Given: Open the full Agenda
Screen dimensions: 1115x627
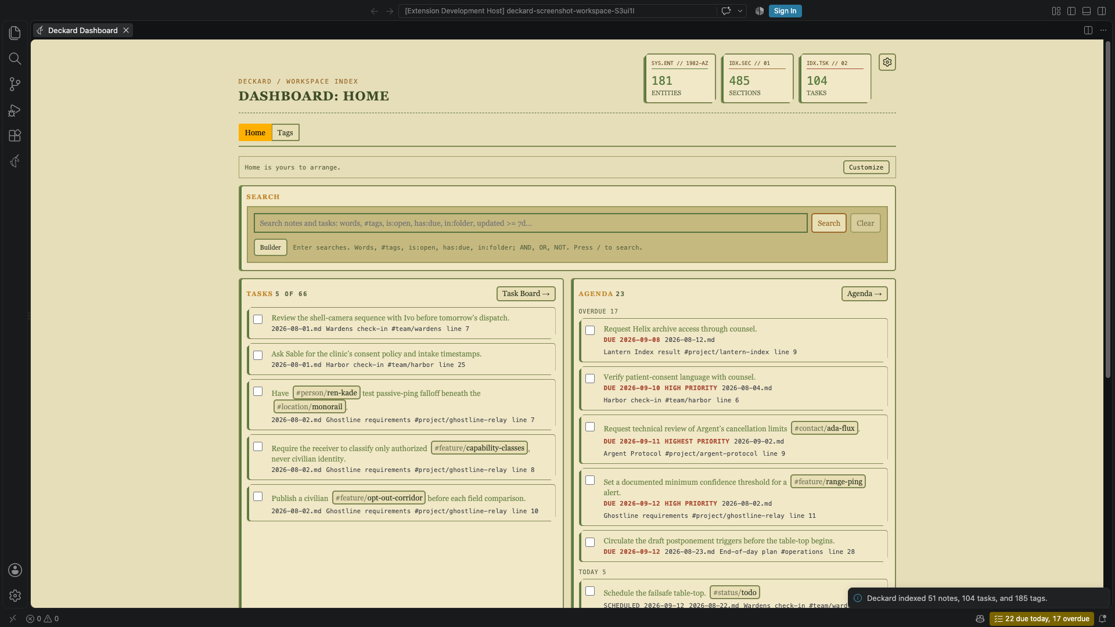Looking at the screenshot, I should [864, 294].
